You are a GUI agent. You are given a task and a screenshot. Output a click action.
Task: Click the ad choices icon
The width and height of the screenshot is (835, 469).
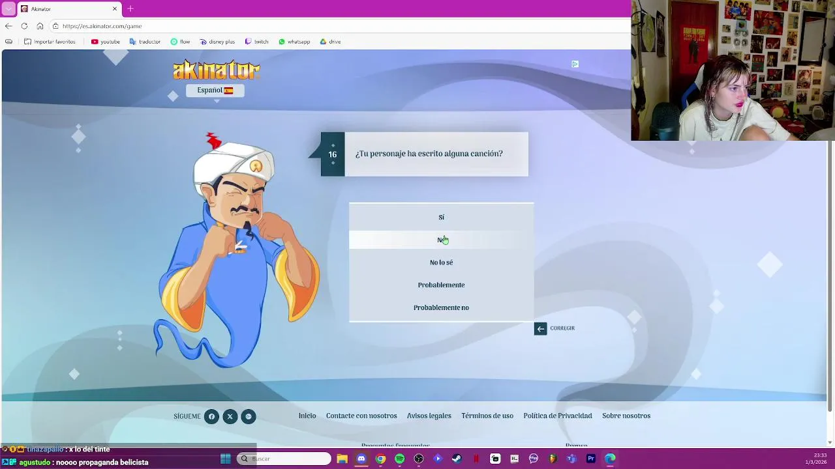(575, 64)
